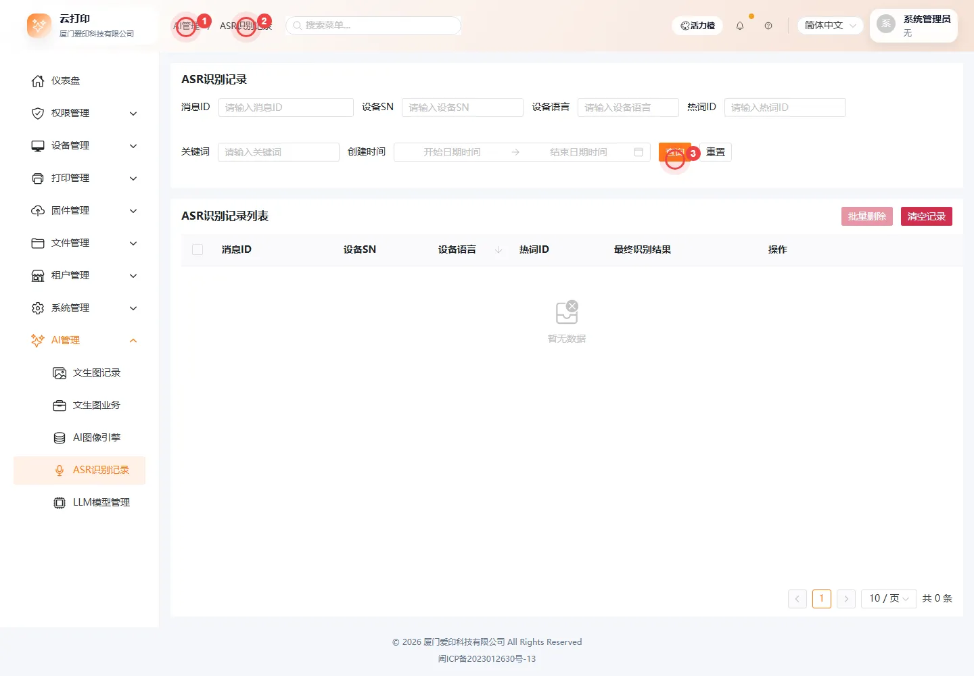The width and height of the screenshot is (974, 676).
Task: Click the 云打印 app logo icon
Action: (x=39, y=26)
